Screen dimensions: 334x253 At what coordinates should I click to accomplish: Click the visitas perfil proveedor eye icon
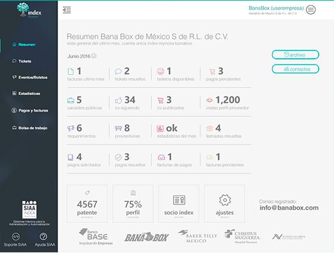(209, 100)
